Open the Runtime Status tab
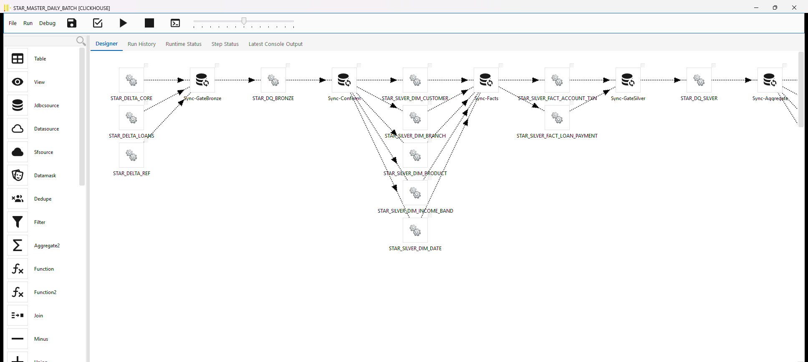808x362 pixels. [183, 44]
